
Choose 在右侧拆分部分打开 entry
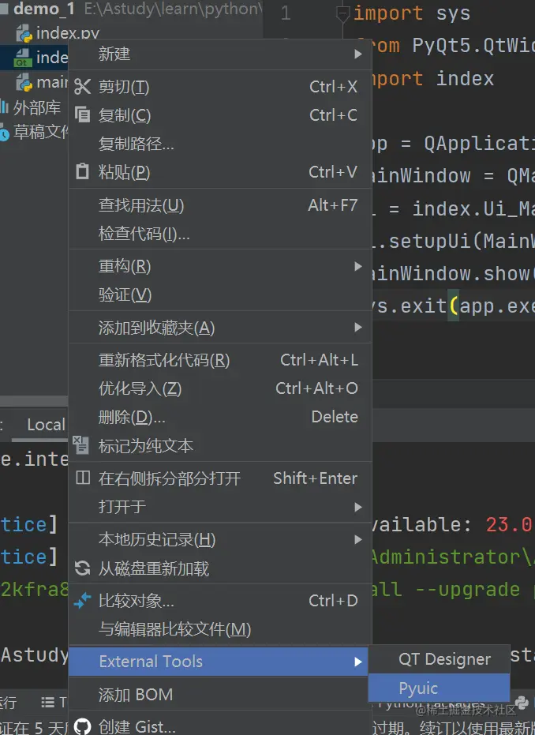(219, 478)
